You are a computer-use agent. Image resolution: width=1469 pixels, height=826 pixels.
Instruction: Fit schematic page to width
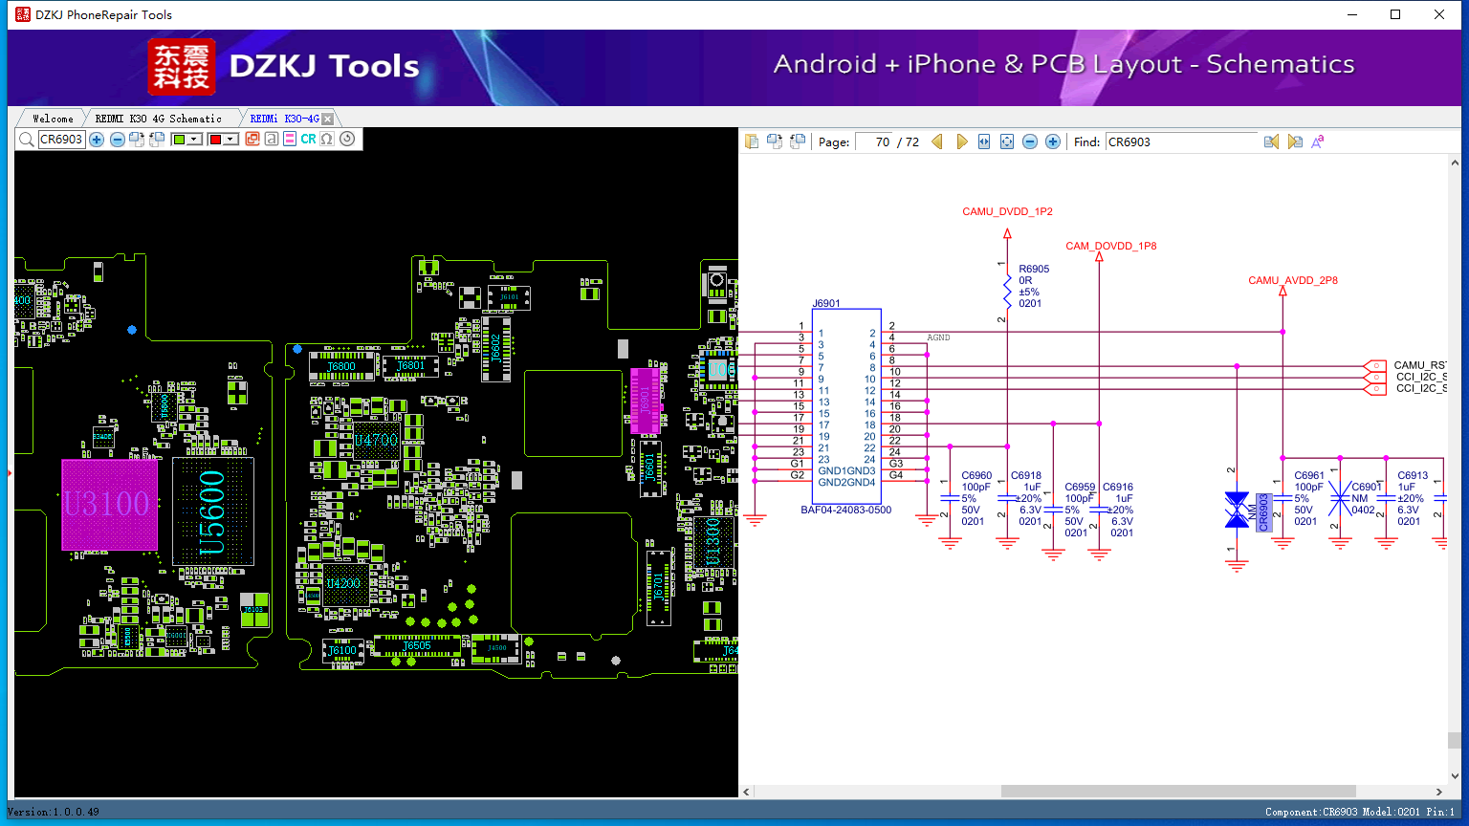click(x=984, y=141)
